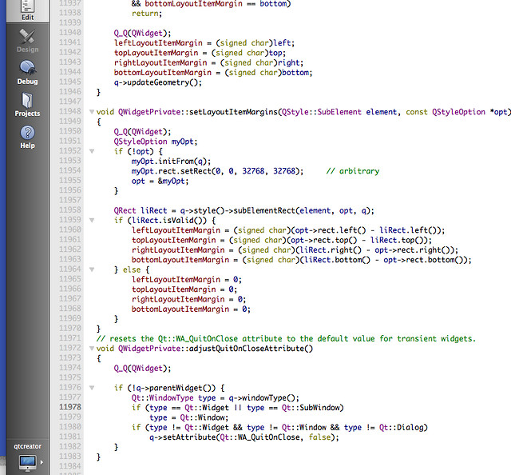Collapse the adjustQuitOnCloseAttribute function
511x475 pixels.
[90, 349]
